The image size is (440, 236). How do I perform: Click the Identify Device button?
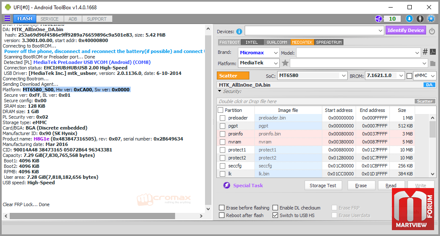click(x=406, y=30)
